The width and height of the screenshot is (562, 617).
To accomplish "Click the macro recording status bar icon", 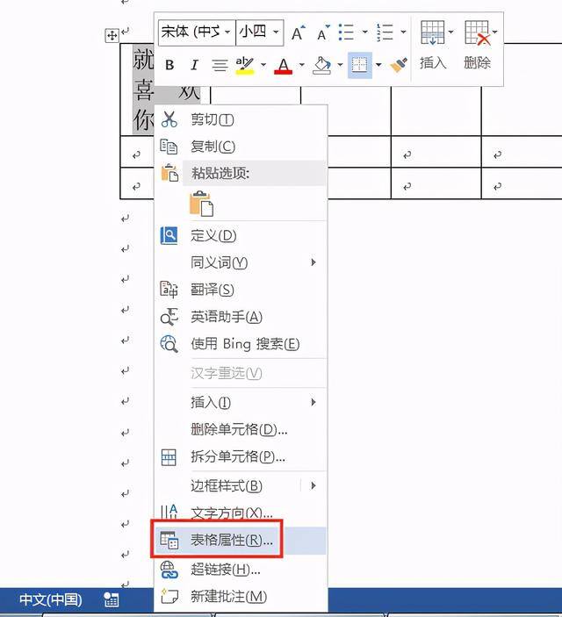I will coord(111,600).
